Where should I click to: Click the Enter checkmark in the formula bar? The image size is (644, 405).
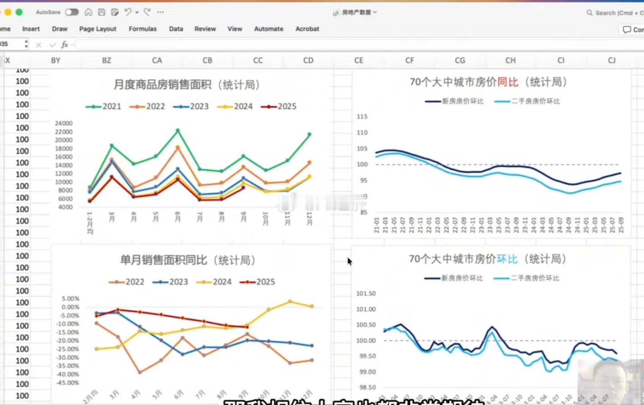(52, 45)
